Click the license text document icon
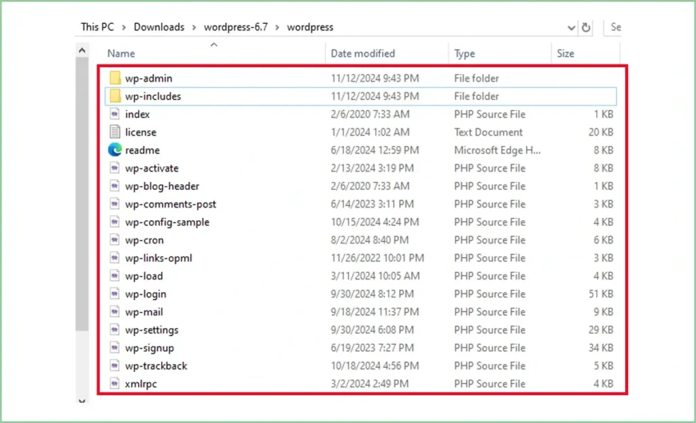Screen dimensions: 696x423 tap(114, 132)
